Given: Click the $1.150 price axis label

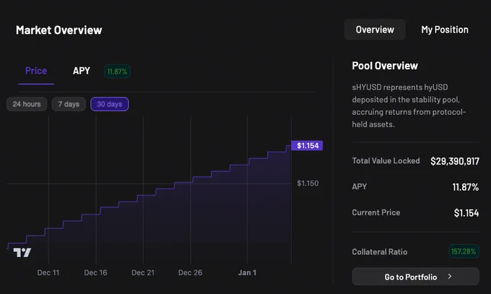Looking at the screenshot, I should [308, 183].
